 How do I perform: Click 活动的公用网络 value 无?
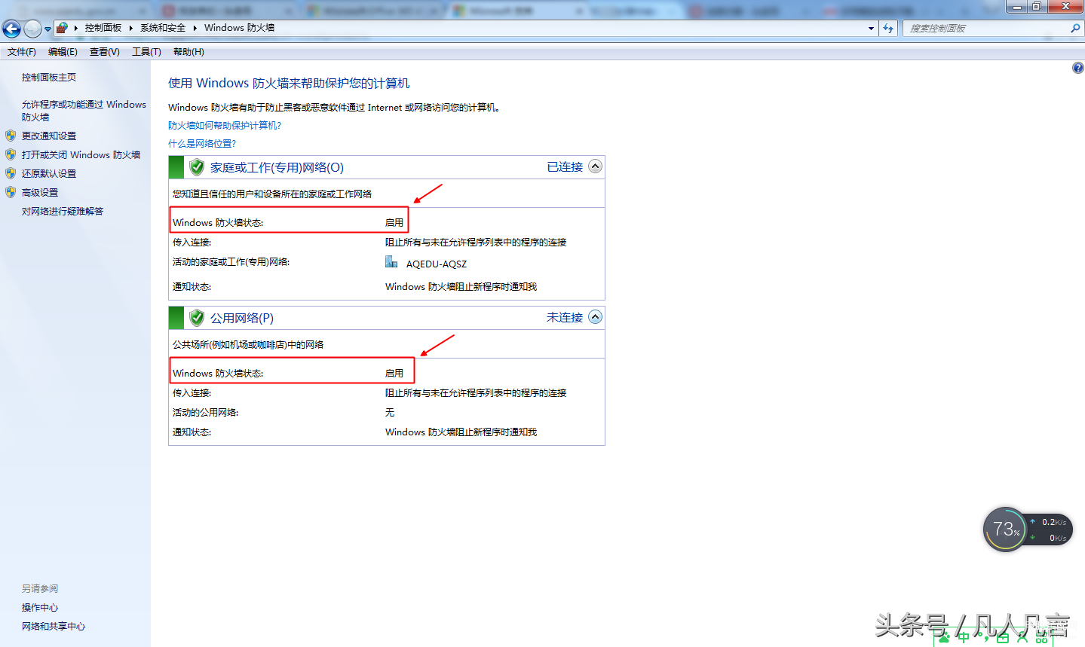pyautogui.click(x=390, y=413)
